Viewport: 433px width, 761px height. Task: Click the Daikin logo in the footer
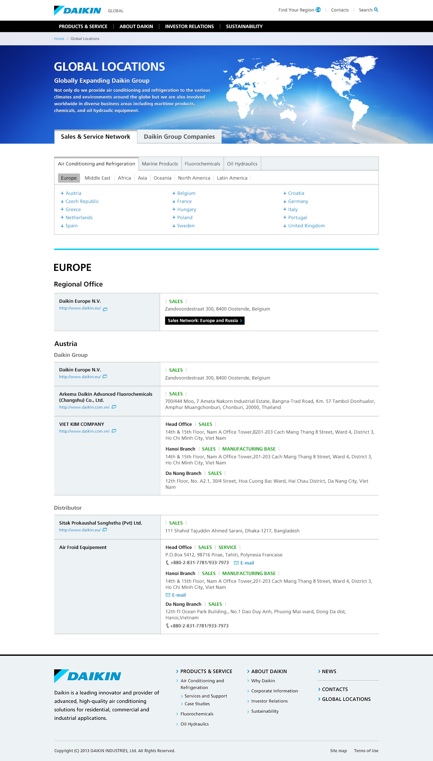[x=88, y=676]
